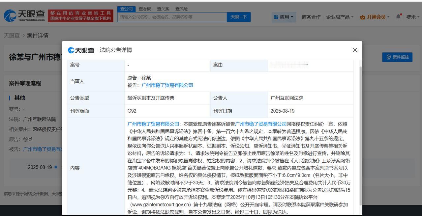Click the 公告类型 field label in dialog
Viewport: 422px width, 216px height.
tap(79, 98)
